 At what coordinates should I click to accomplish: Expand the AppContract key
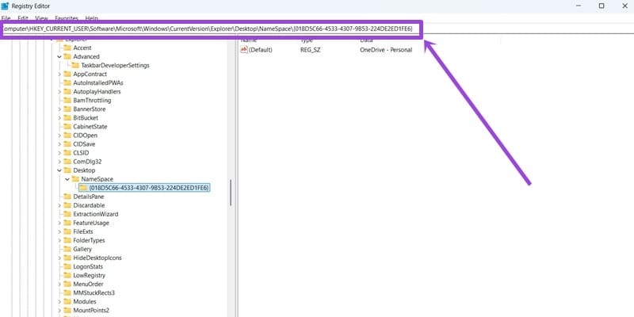pos(59,74)
